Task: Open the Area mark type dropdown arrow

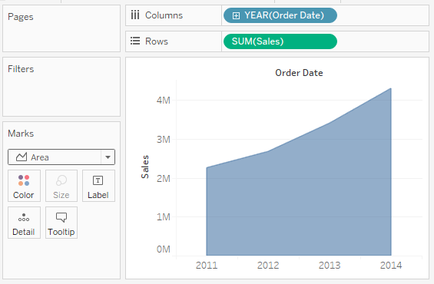Action: pyautogui.click(x=108, y=157)
